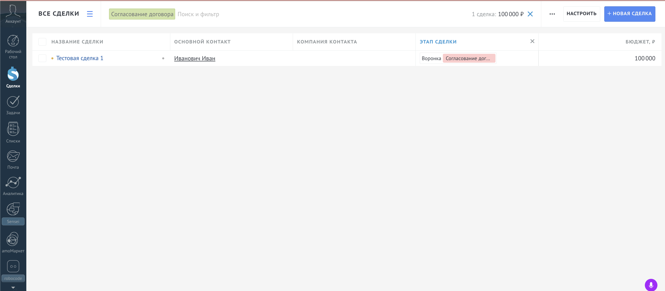
Task: Sort by КОМПАНИЯ КОНТАКТА column
Action: click(x=327, y=42)
